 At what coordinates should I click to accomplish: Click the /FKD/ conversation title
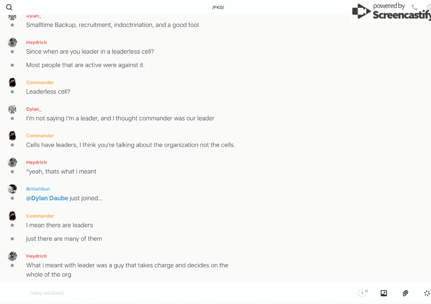[218, 7]
